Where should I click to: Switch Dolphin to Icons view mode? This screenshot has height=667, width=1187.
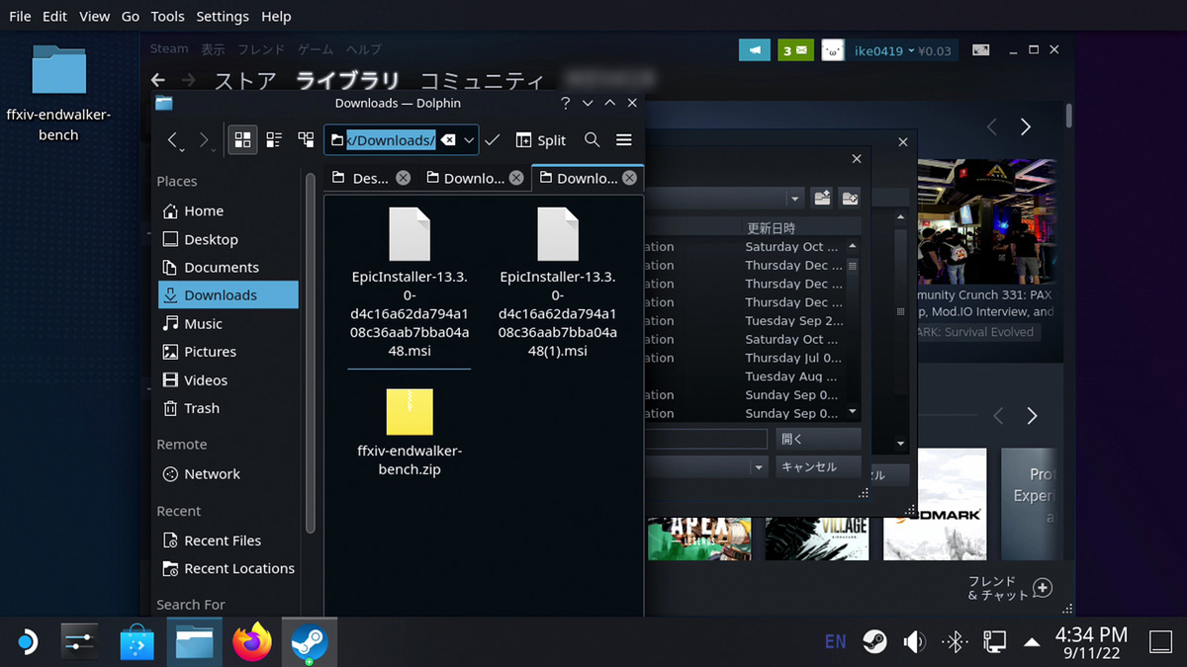pos(242,140)
